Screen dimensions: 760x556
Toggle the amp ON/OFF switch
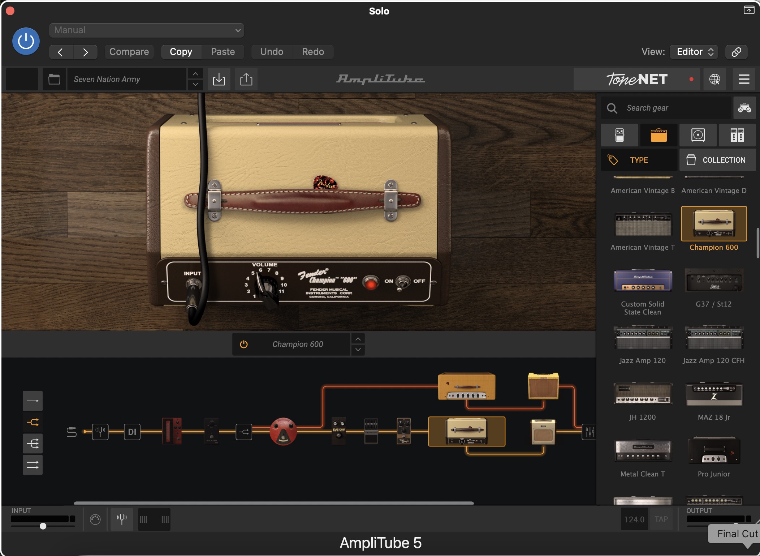click(x=402, y=282)
